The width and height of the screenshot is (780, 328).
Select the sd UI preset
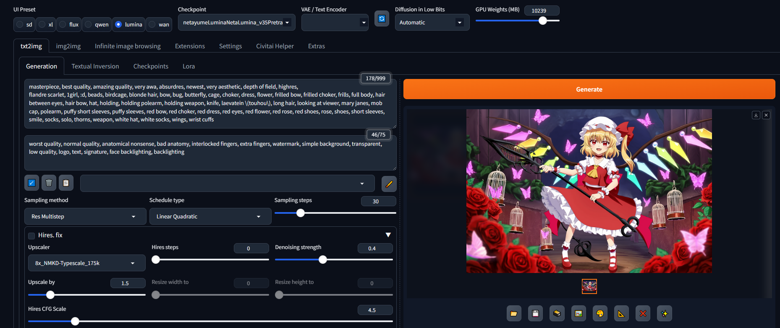coord(24,24)
